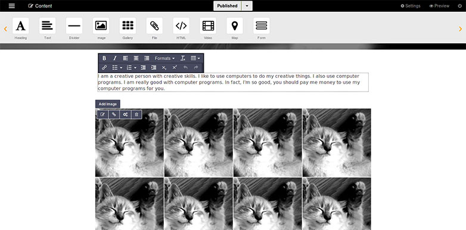Open the Formats dropdown
This screenshot has width=466, height=230.
(x=164, y=58)
